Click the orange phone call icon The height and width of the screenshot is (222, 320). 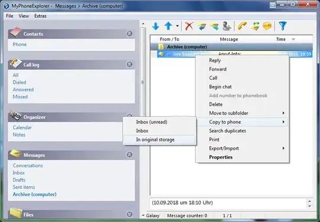click(242, 26)
